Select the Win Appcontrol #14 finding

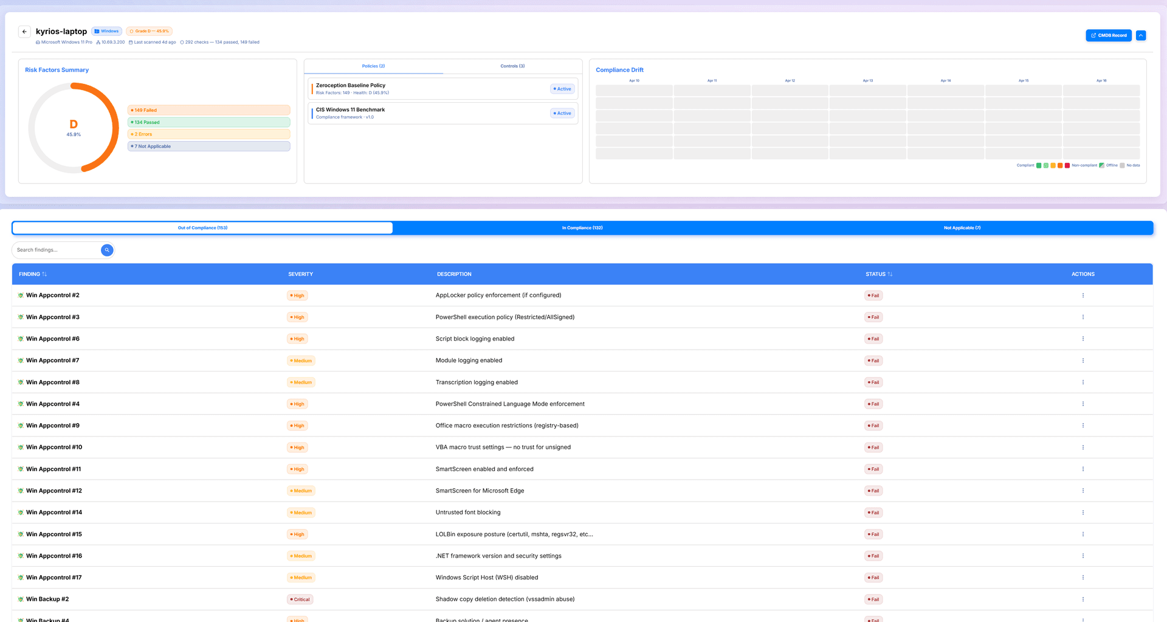[x=54, y=513]
